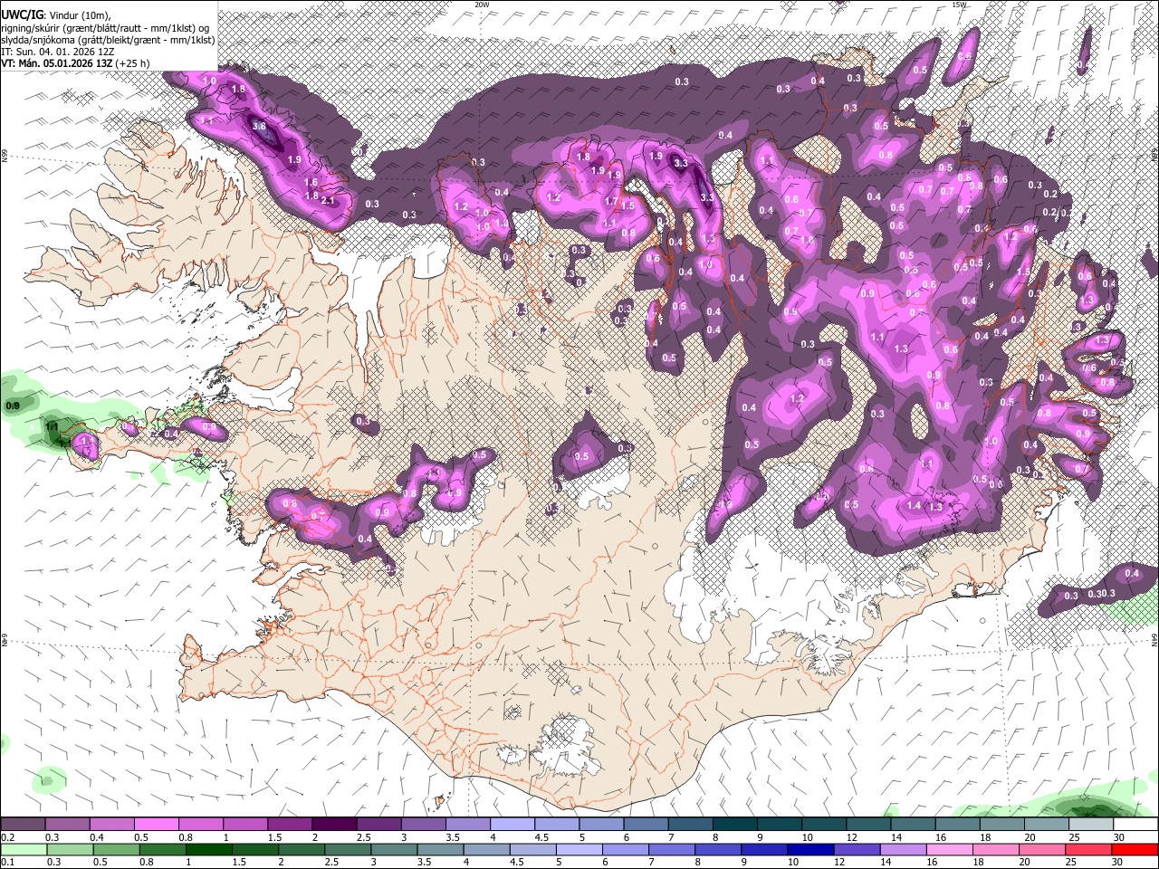Click the '1.7' precipitation value on the map
1159x869 pixels.
point(611,202)
